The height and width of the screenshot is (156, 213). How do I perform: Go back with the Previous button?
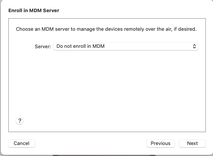pos(161,143)
